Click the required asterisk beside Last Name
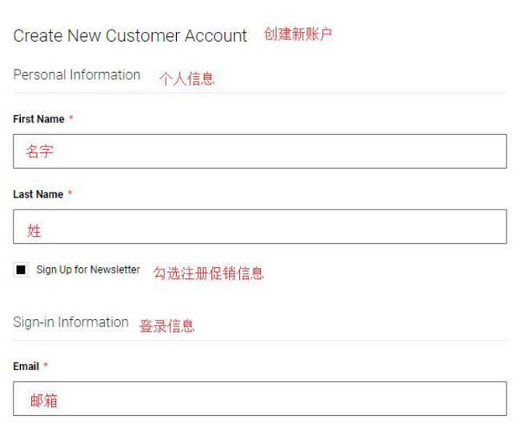Image resolution: width=520 pixels, height=427 pixels. pos(70,193)
